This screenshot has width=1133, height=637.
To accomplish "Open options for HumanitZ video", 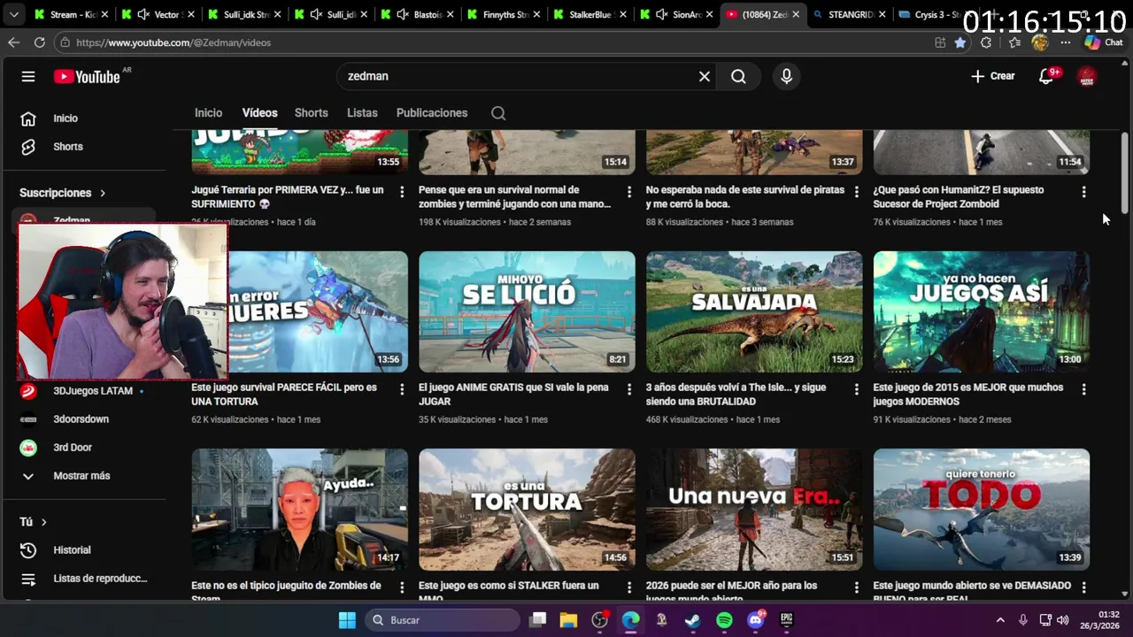I will (x=1084, y=191).
